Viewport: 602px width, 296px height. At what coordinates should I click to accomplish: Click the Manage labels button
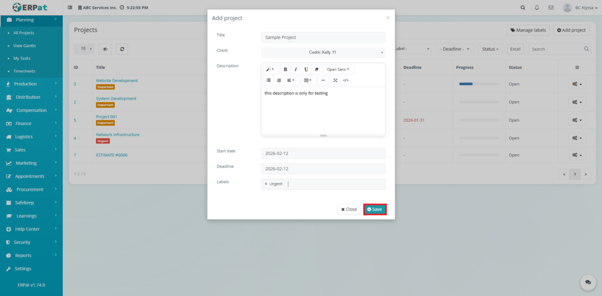point(529,30)
